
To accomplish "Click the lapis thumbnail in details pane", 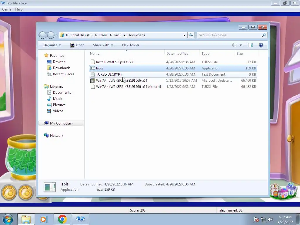I will coord(50,187).
